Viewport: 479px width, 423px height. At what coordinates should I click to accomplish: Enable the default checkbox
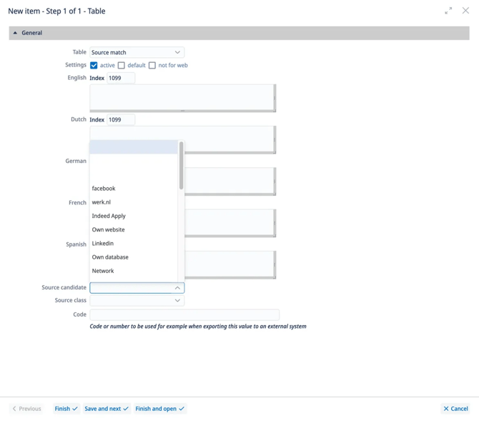pos(122,65)
